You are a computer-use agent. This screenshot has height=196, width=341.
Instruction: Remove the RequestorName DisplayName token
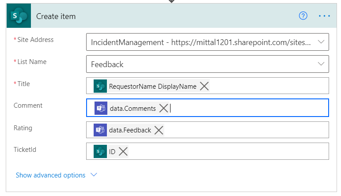click(204, 87)
